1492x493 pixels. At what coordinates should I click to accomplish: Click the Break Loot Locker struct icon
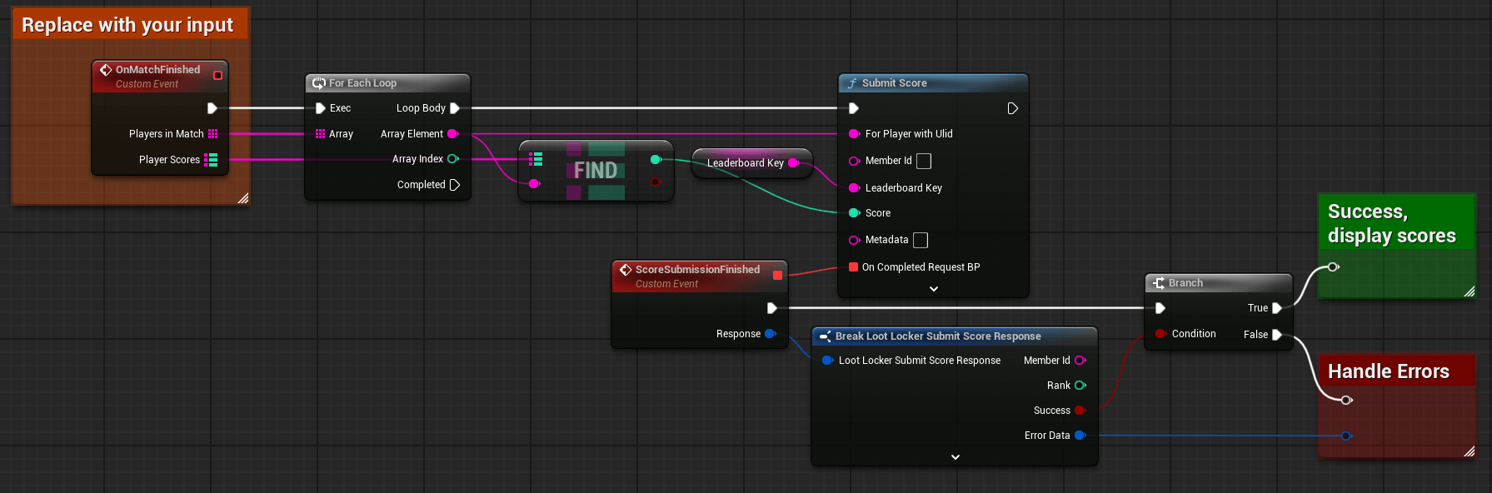[x=825, y=336]
